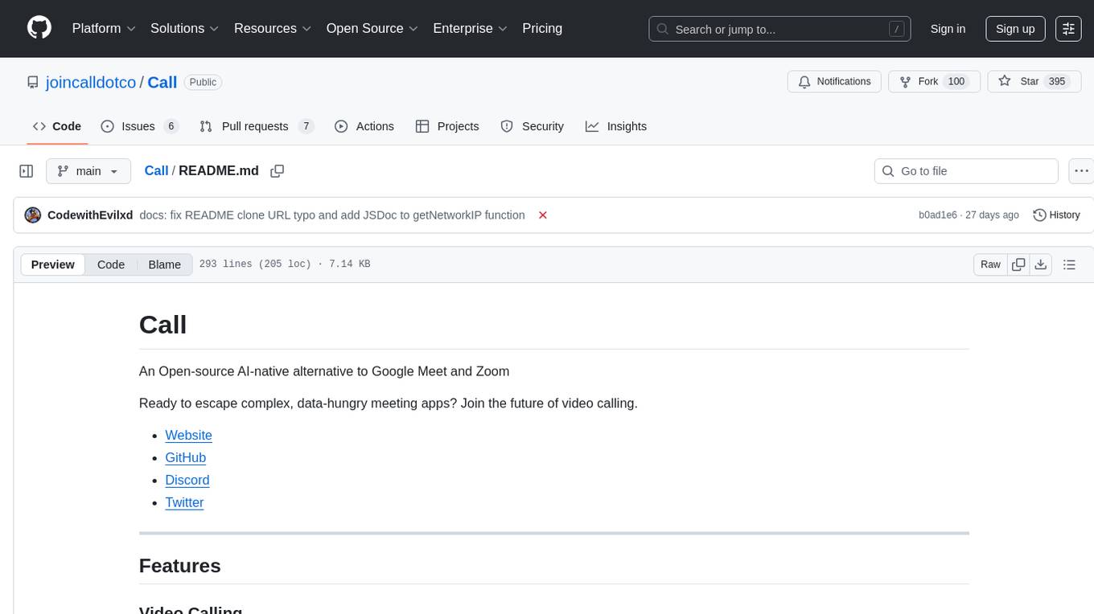Screen dimensions: 1094x614
Task: Sign in to GitHub
Action: 948,29
